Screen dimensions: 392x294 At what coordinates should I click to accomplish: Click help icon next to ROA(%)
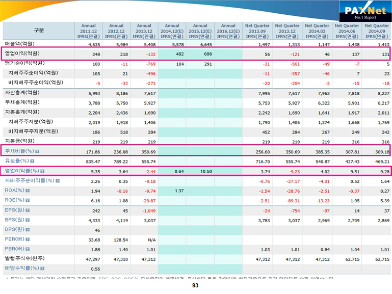pos(28,191)
